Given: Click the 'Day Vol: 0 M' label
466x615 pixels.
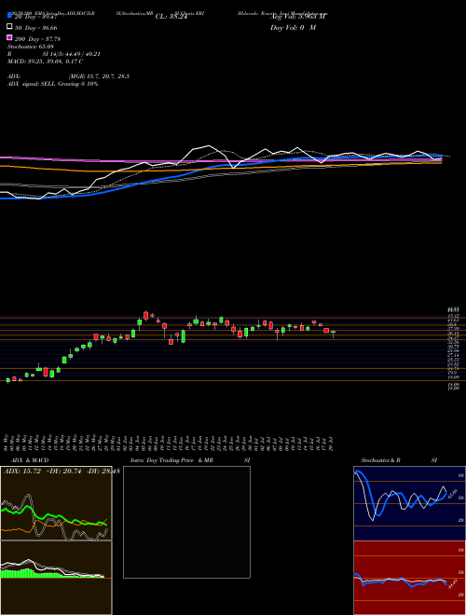Looking at the screenshot, I should click(x=293, y=27).
